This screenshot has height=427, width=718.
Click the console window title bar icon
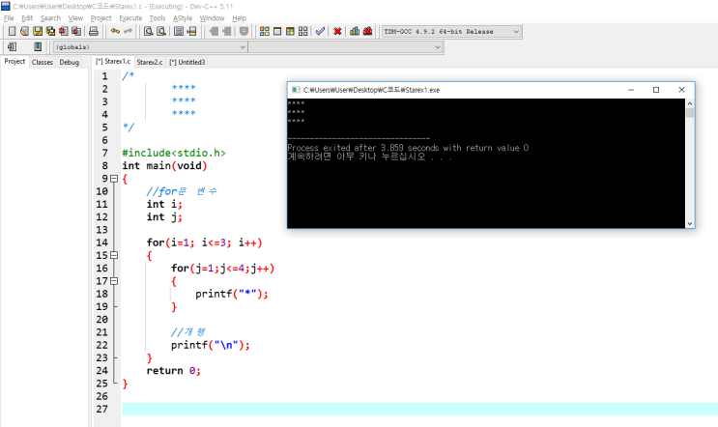click(x=296, y=90)
